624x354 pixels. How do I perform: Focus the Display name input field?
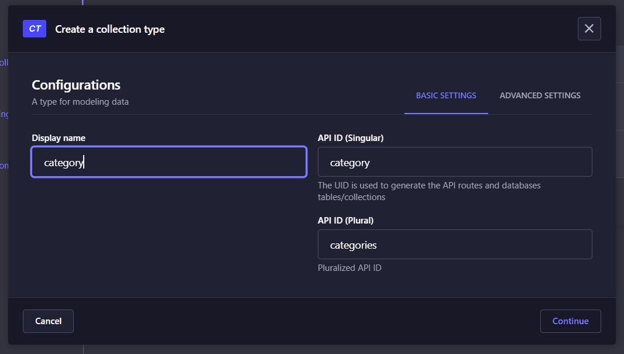click(x=169, y=162)
